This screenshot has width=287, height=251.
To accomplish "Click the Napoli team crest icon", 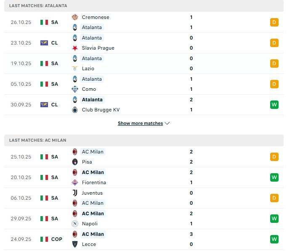I will tap(75, 224).
